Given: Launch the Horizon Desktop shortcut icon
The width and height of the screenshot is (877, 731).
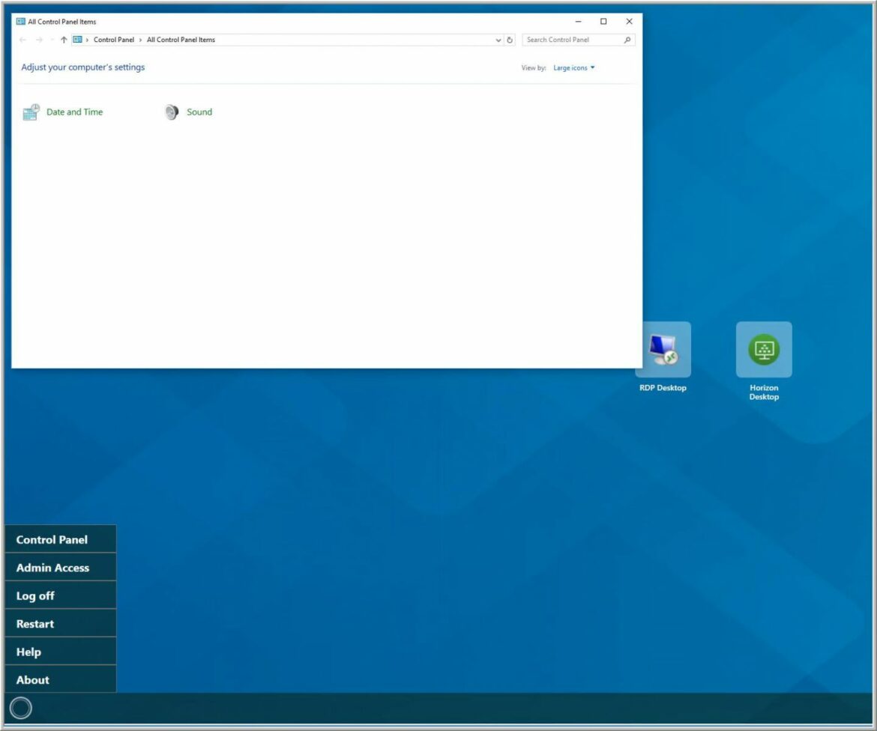Looking at the screenshot, I should [764, 350].
